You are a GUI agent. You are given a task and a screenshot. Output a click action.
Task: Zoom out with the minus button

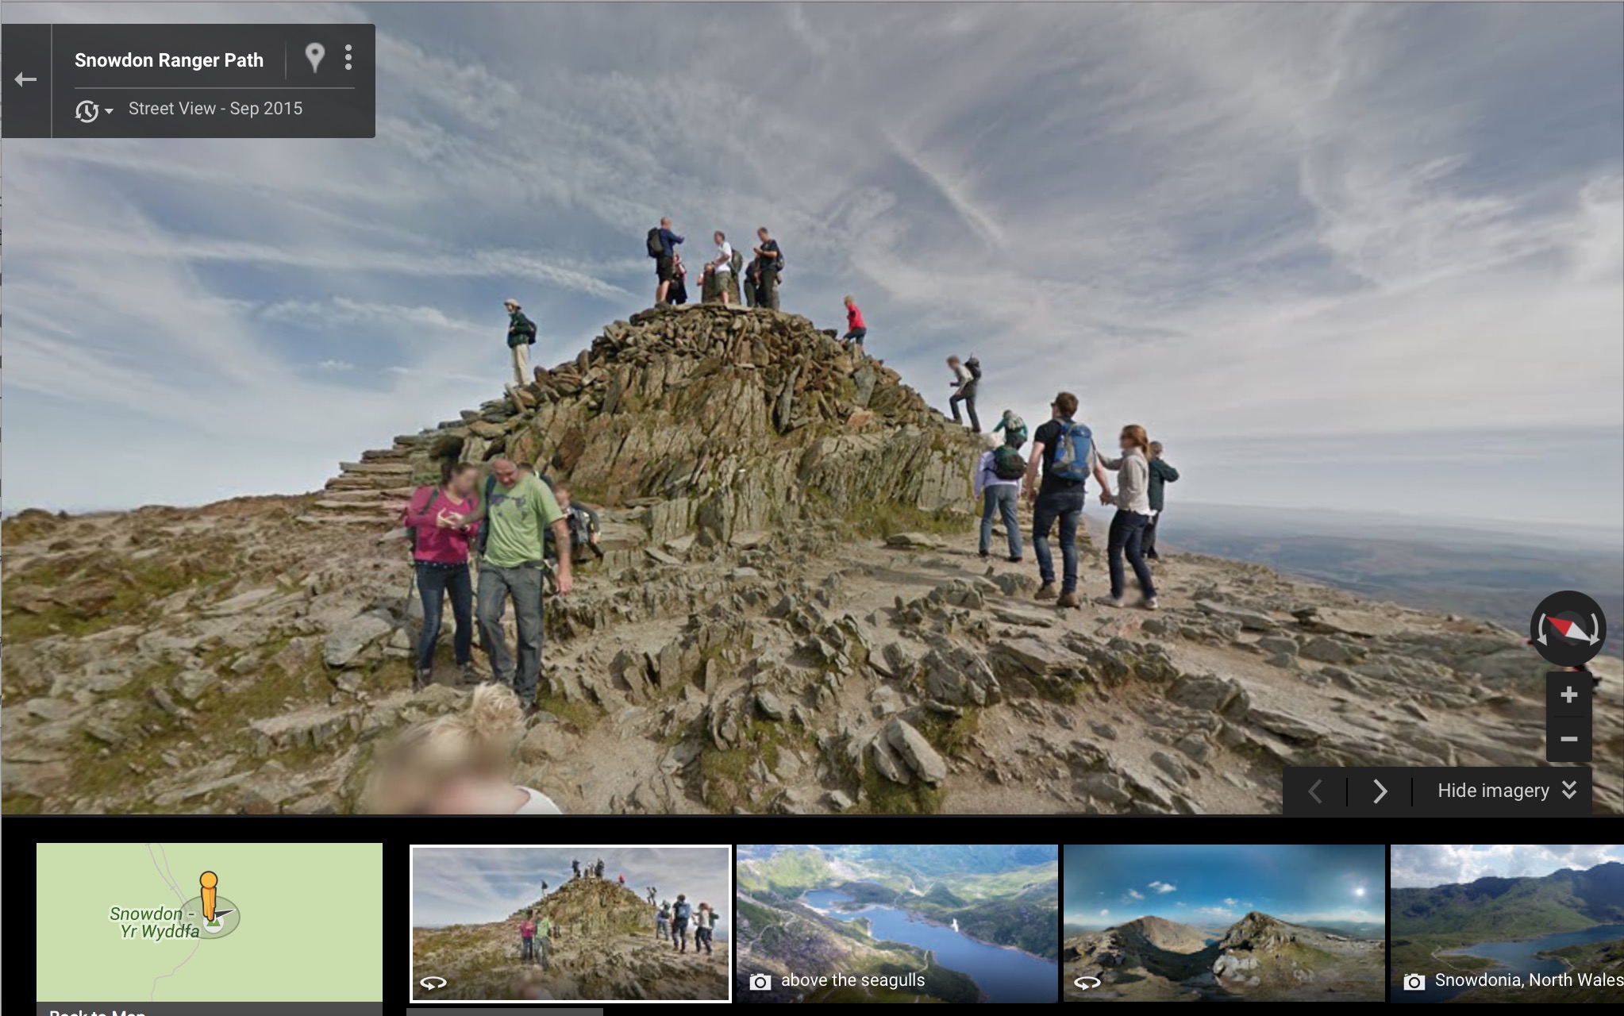click(1568, 739)
